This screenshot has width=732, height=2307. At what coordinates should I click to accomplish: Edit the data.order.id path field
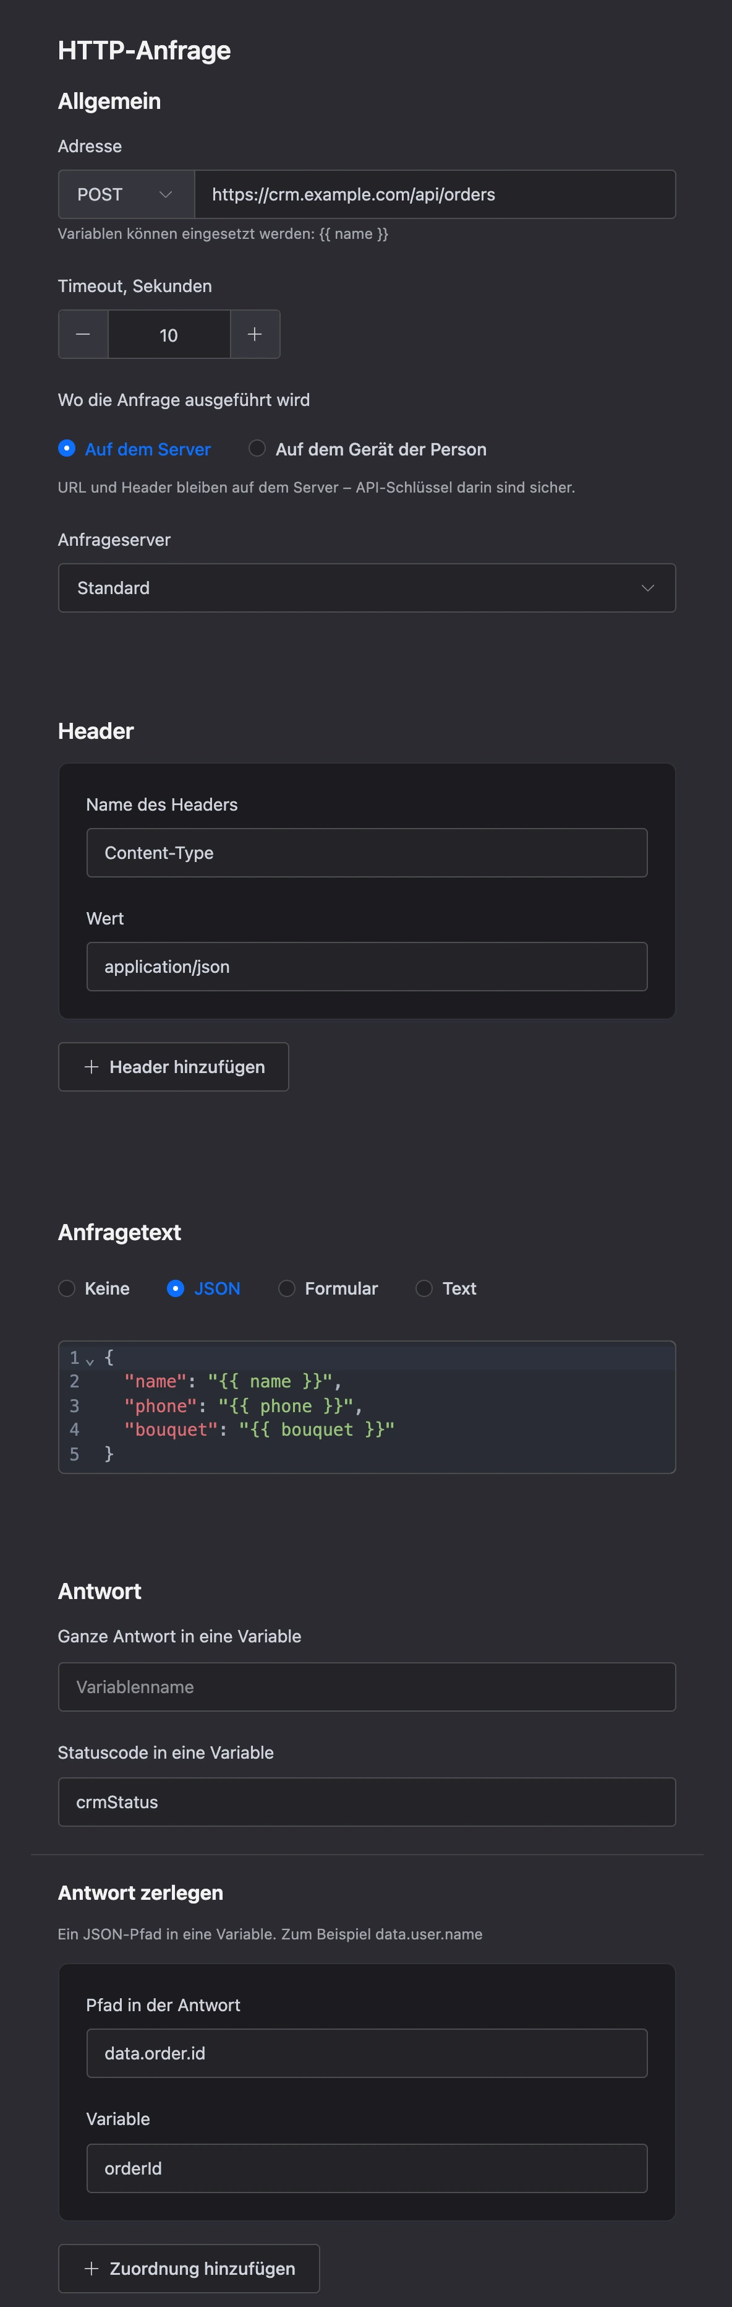click(367, 2053)
